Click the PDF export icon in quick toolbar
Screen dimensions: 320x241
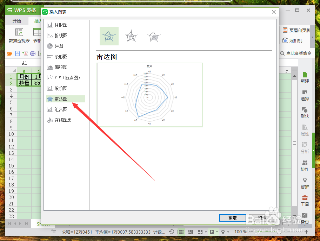25,53
